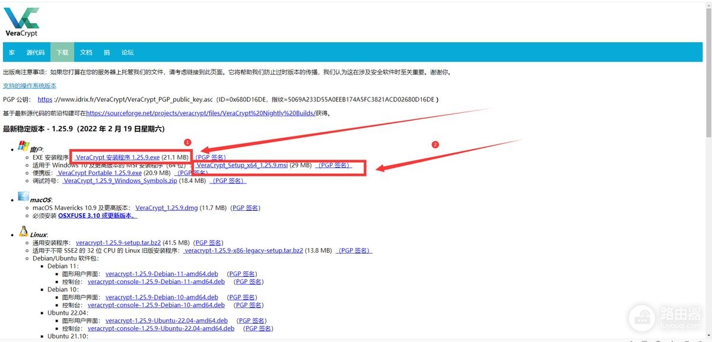Download veracrypt-1.25.9-setup.tar.bz2

click(118, 243)
